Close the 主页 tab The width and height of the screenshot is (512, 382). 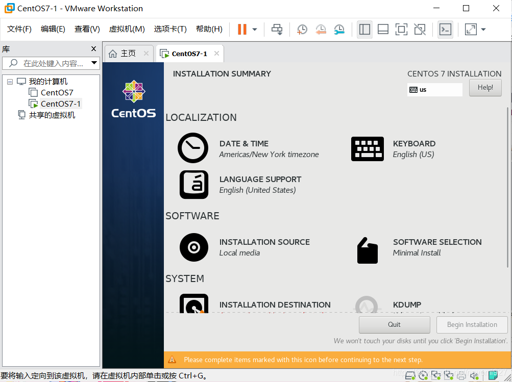pyautogui.click(x=146, y=53)
